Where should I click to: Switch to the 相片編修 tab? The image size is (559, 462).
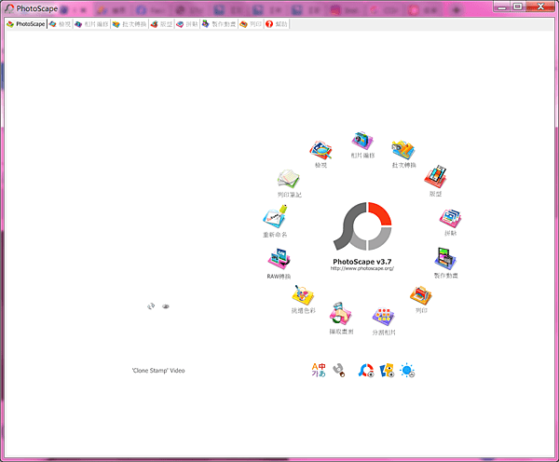tap(91, 24)
